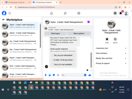Screen dimensions: 132x99
Task: Switch to the first Messenger browser tab
Action: click(18, 2)
